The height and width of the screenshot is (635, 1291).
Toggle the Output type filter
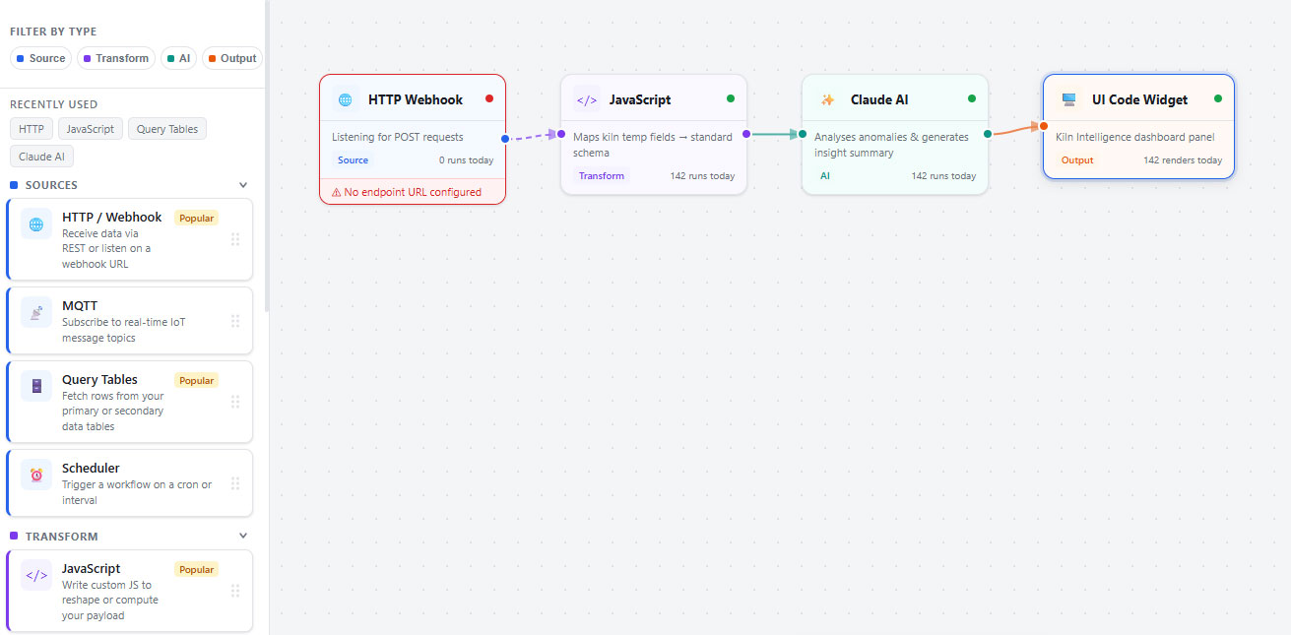(231, 58)
